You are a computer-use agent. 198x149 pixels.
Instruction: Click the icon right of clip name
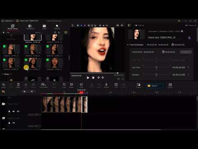[x=189, y=38]
